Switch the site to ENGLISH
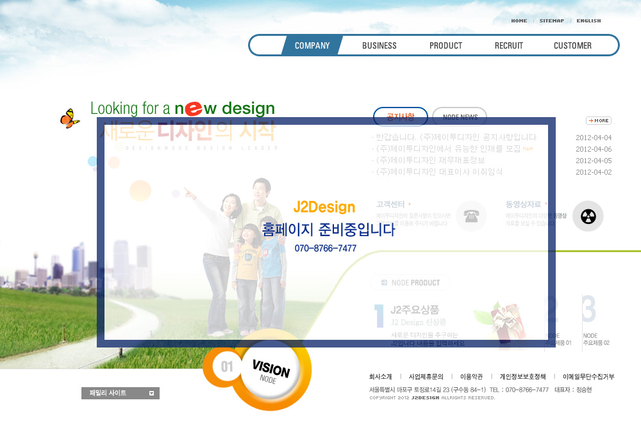 pos(588,21)
